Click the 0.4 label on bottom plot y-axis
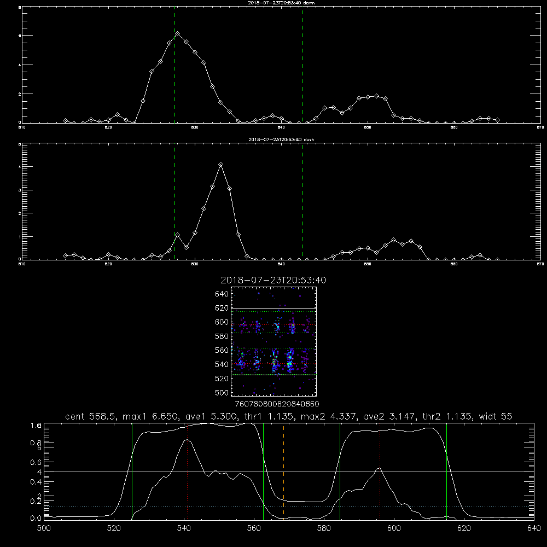Screen dimensions: 547x547 tap(36, 482)
